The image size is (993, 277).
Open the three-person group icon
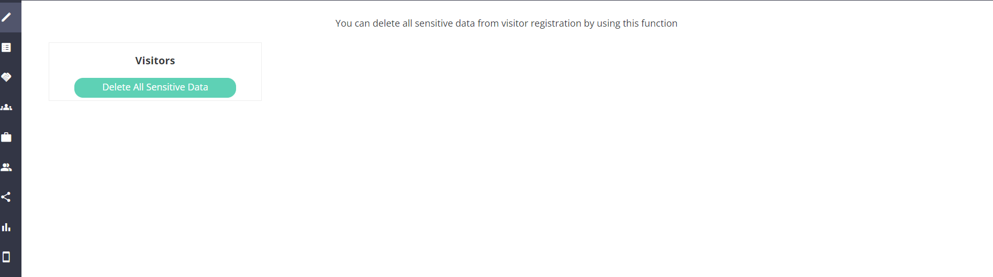click(x=6, y=107)
